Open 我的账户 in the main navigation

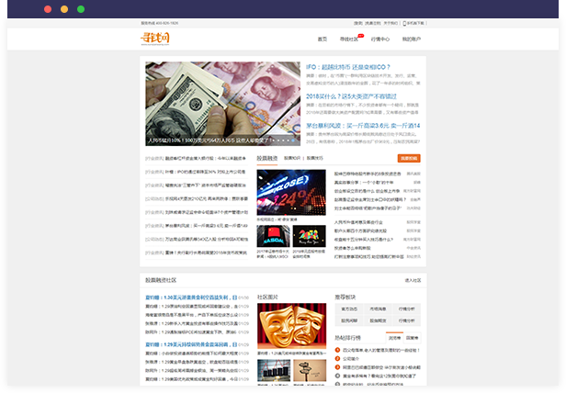[x=412, y=39]
